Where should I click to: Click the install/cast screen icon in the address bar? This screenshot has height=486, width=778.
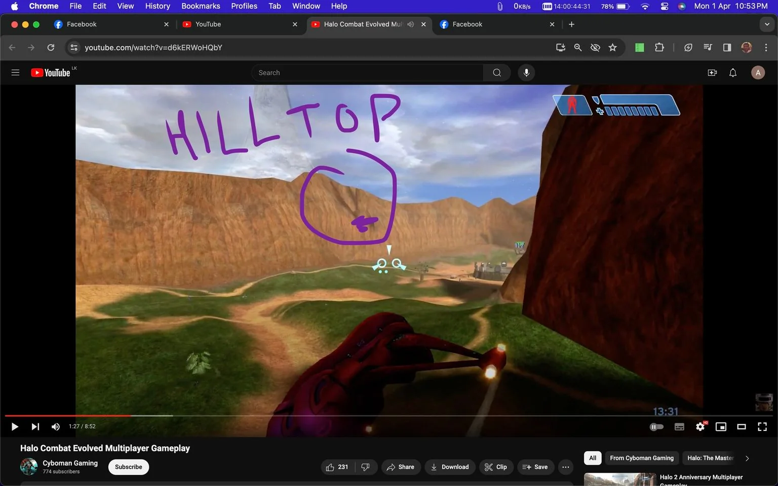560,48
